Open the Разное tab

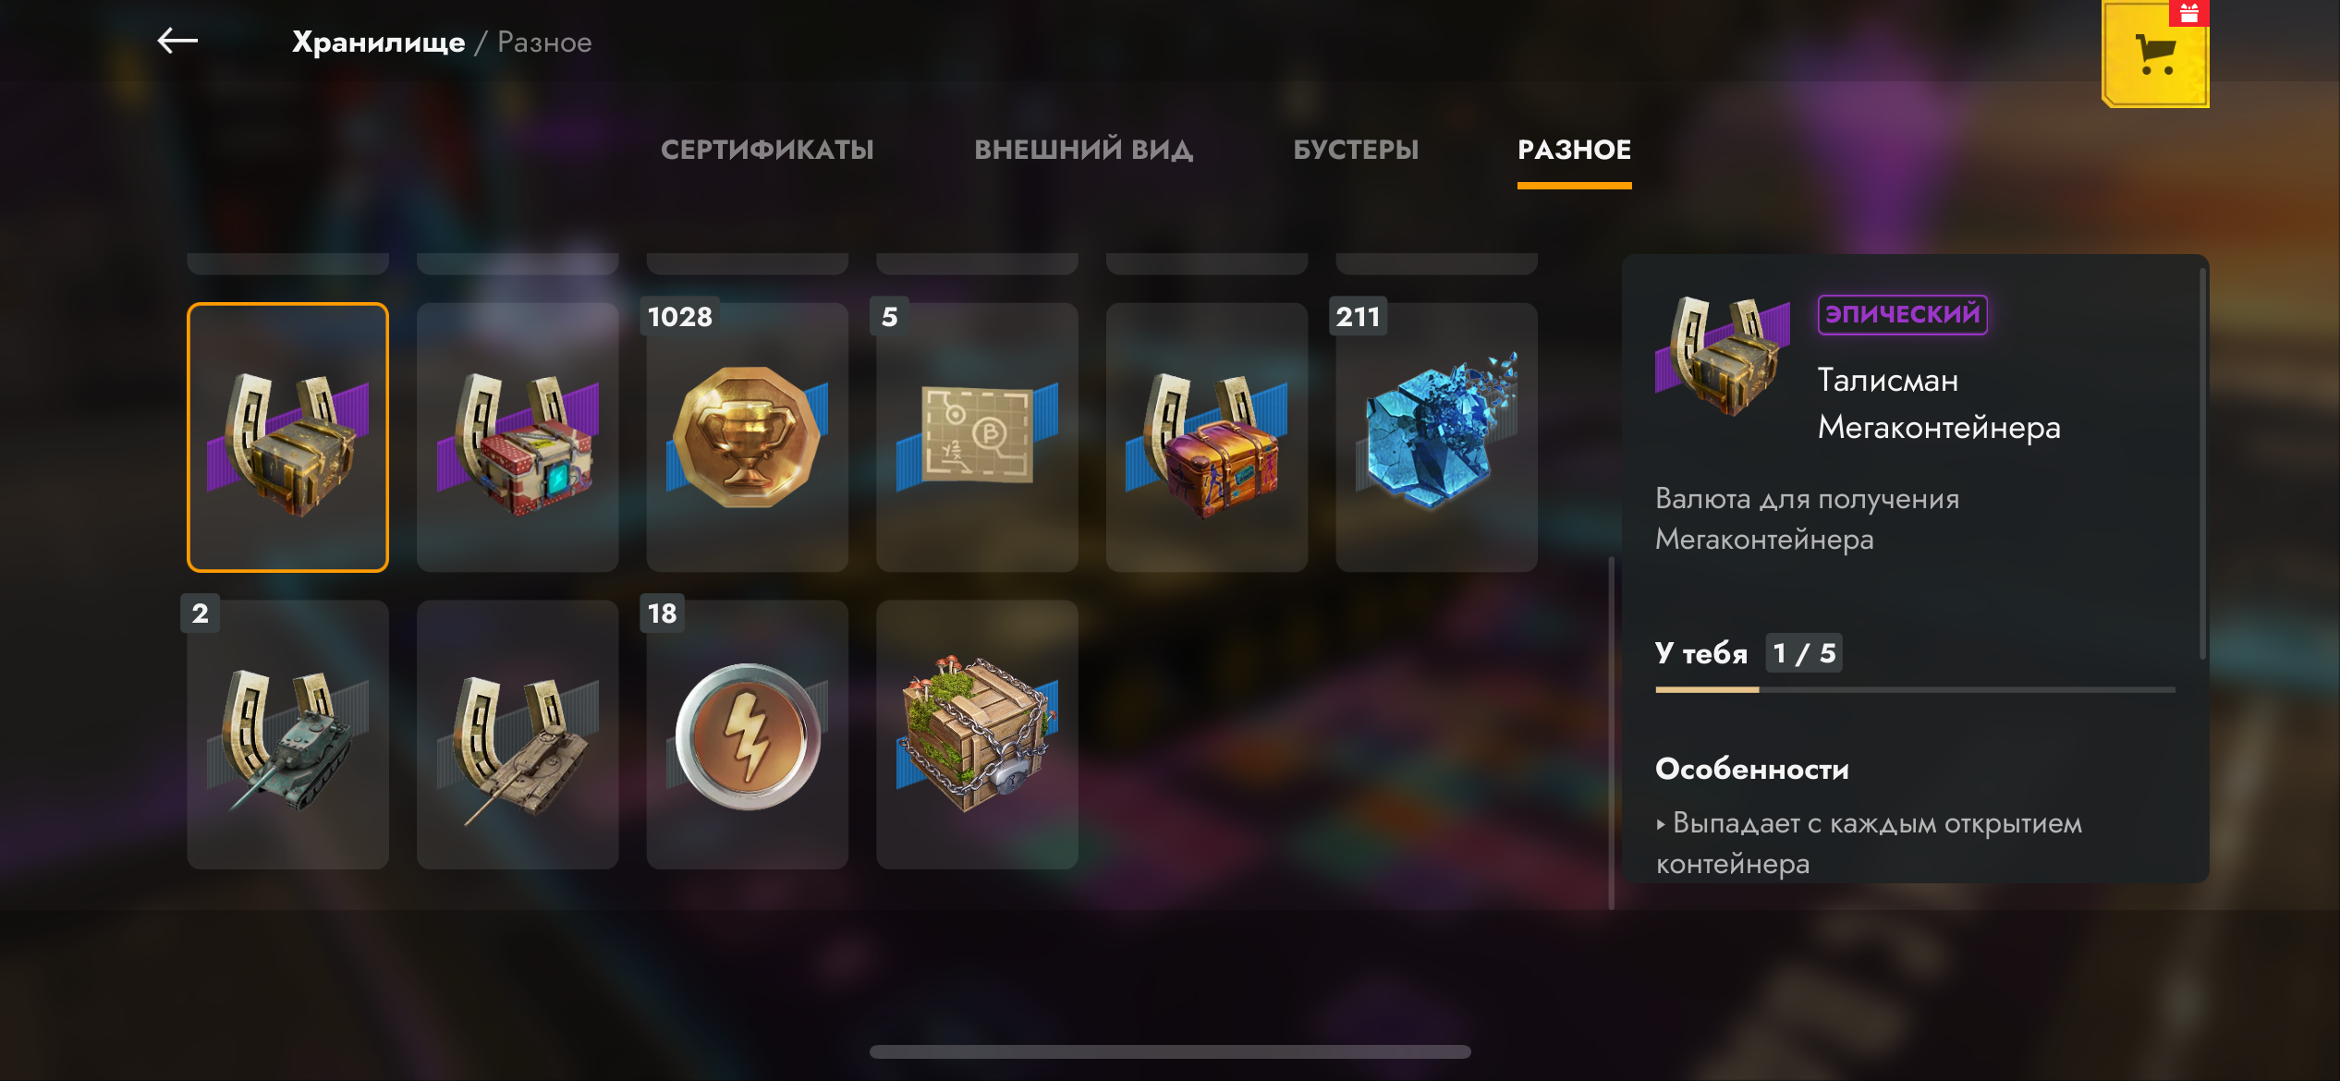tap(1575, 150)
